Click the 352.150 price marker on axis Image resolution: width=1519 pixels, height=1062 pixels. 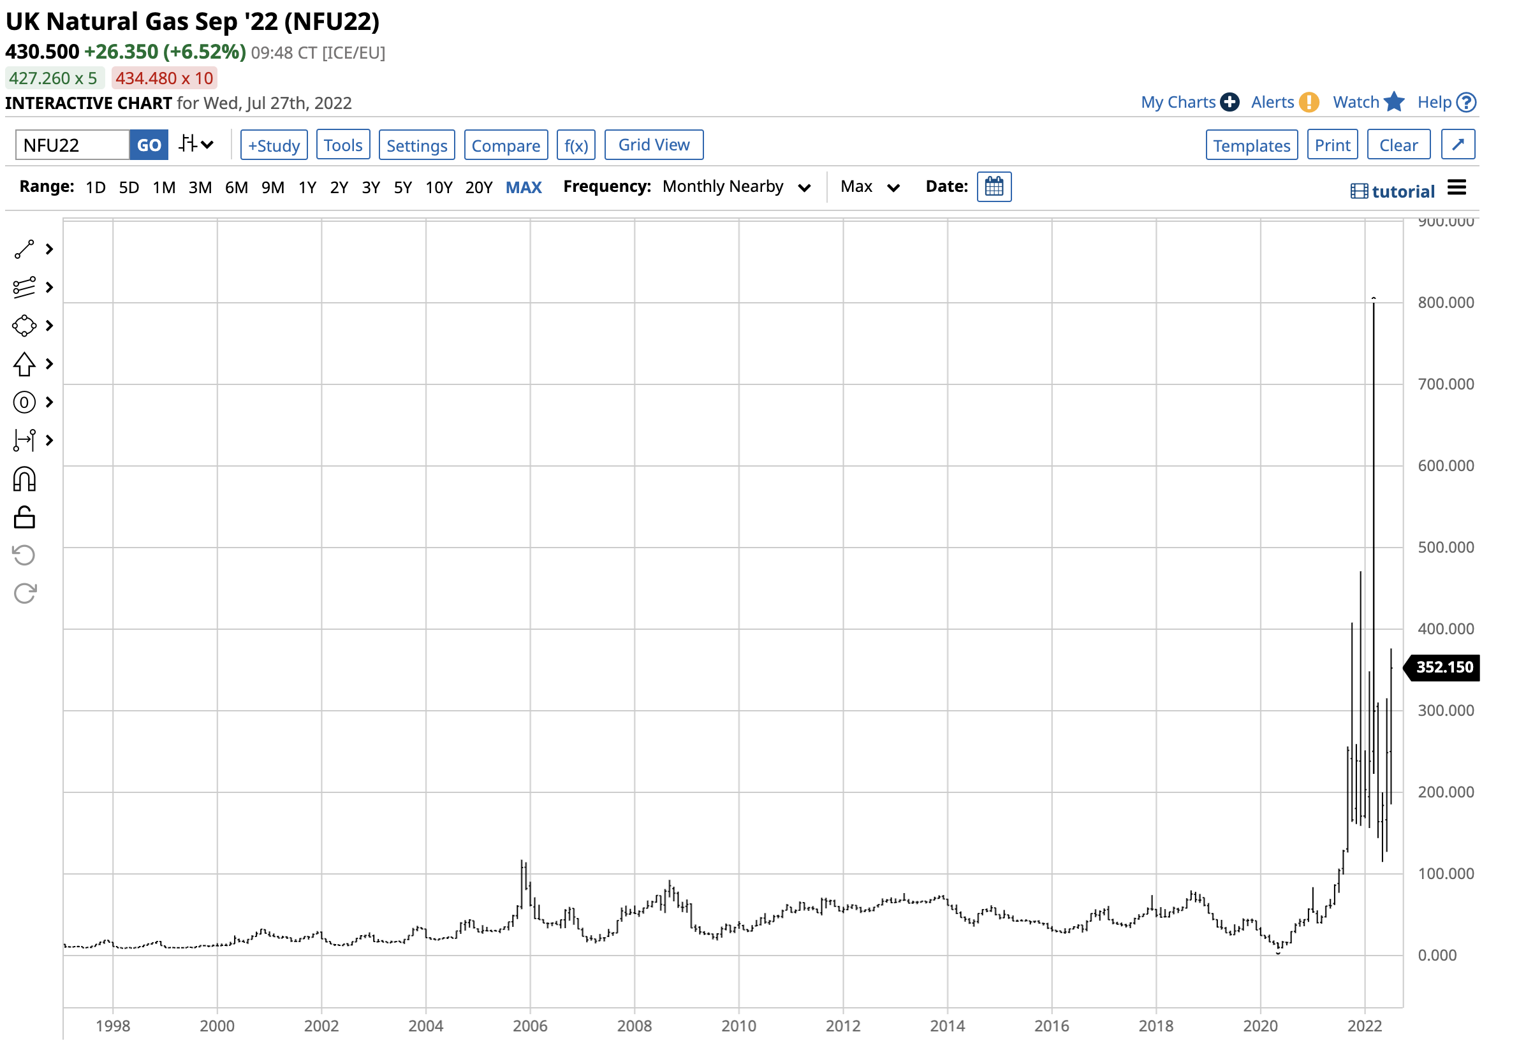pyautogui.click(x=1445, y=668)
